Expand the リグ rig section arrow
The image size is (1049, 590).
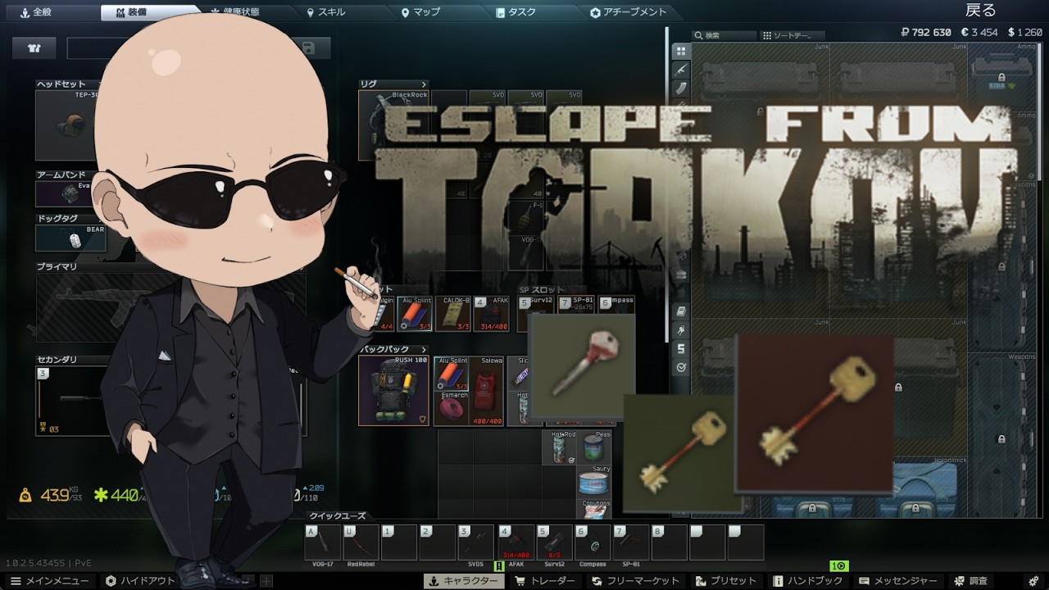[x=424, y=84]
